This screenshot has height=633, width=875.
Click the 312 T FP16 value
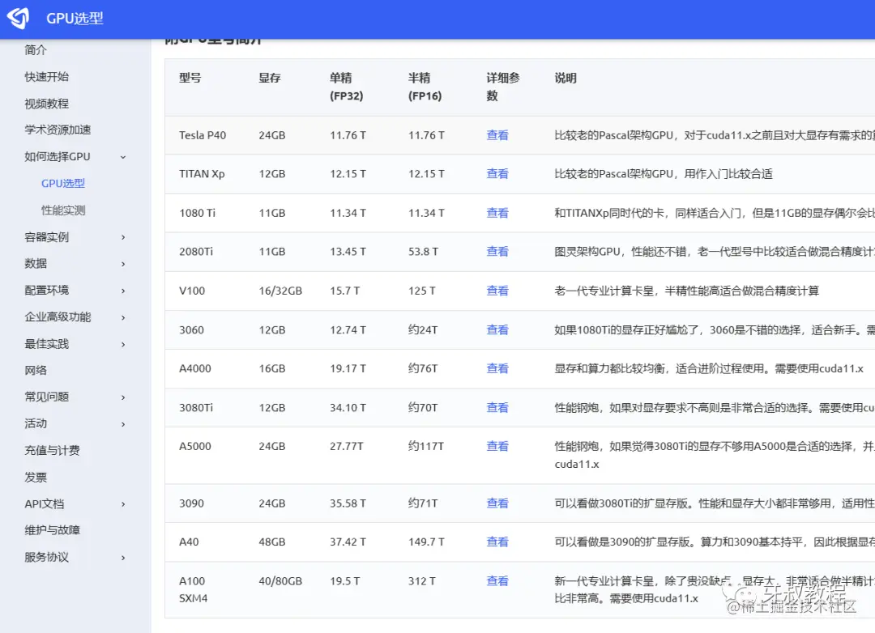422,581
